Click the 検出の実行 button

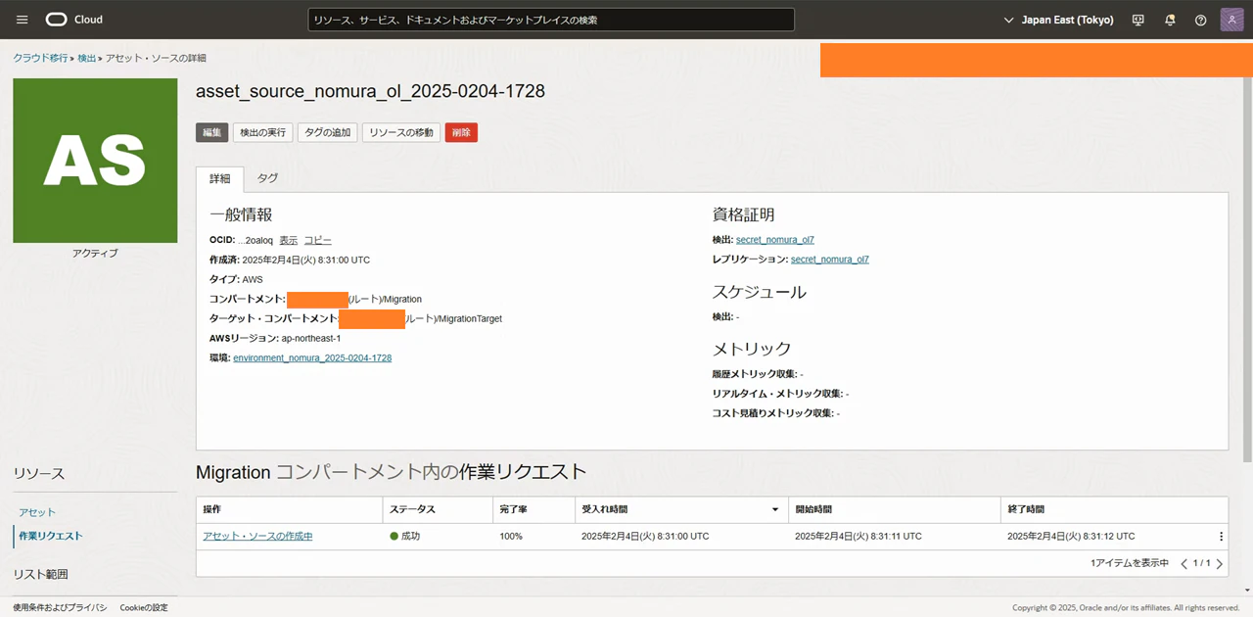click(263, 132)
